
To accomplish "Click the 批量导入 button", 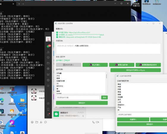I will 133,120.
